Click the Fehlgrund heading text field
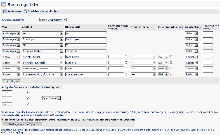 [x=86, y=51]
